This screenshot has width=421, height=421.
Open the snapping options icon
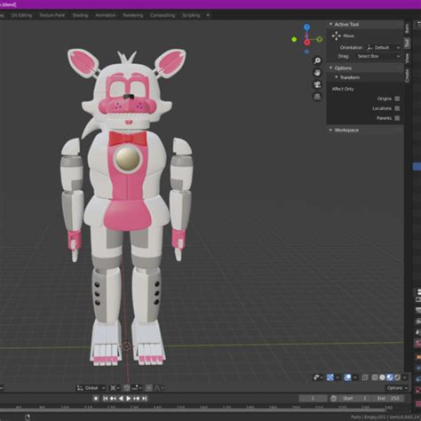(137, 388)
